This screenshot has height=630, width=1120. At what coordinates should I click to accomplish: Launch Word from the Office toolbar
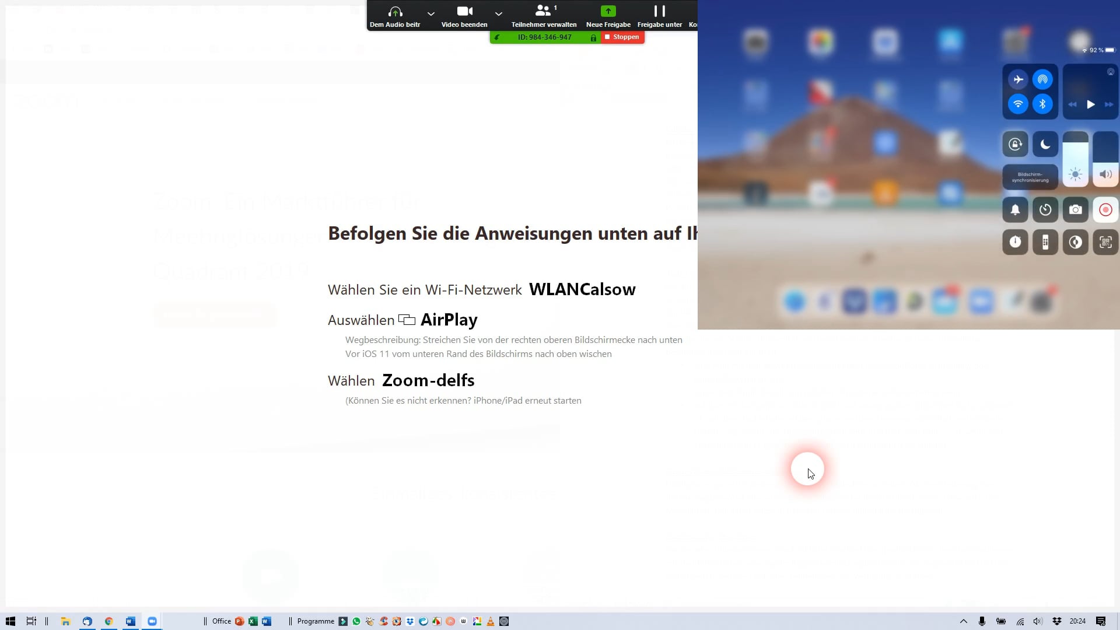(x=267, y=621)
